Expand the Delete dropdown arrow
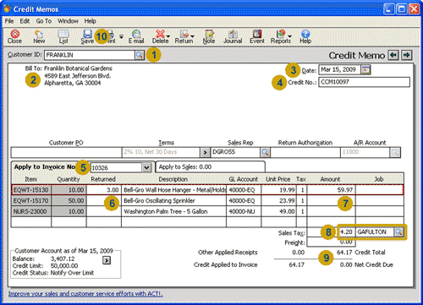 [x=168, y=36]
